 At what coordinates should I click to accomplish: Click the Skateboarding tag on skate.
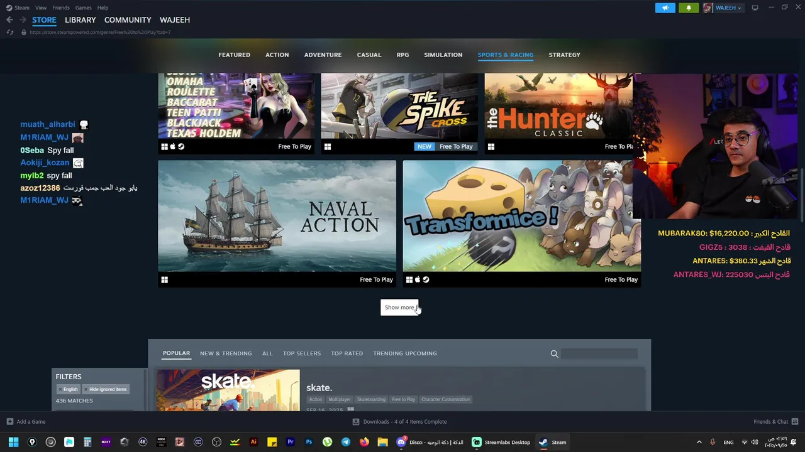point(371,399)
